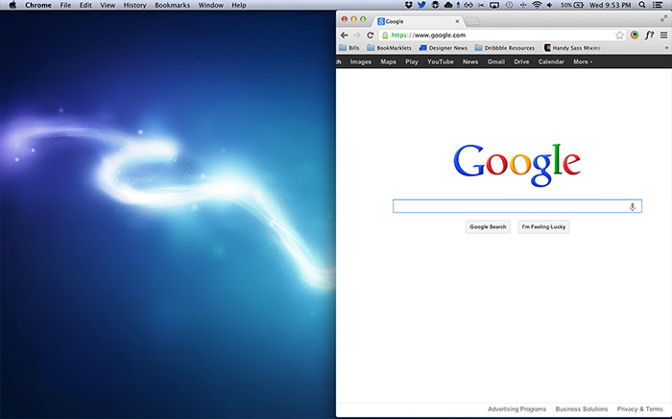Open the Window menu
Image resolution: width=672 pixels, height=419 pixels.
point(210,5)
